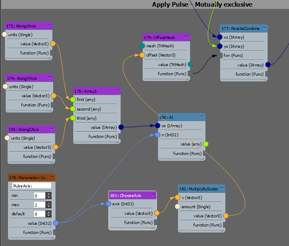Click the second (any) input socket of Array3
This screenshot has height=246, width=289.
[x=73, y=108]
